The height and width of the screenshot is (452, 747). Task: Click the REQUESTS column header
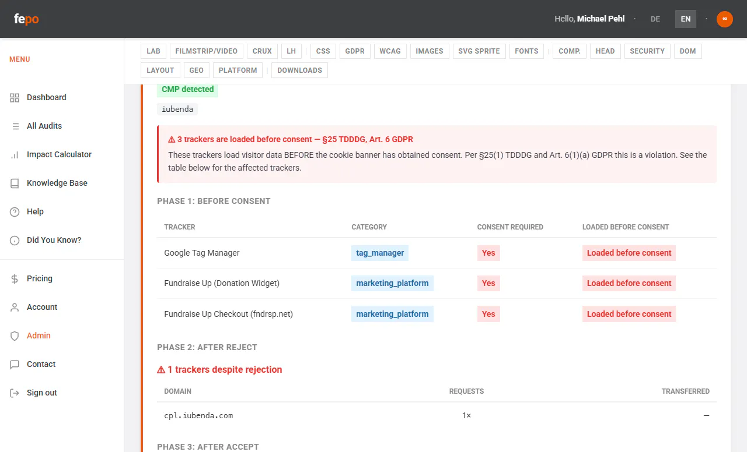click(466, 391)
